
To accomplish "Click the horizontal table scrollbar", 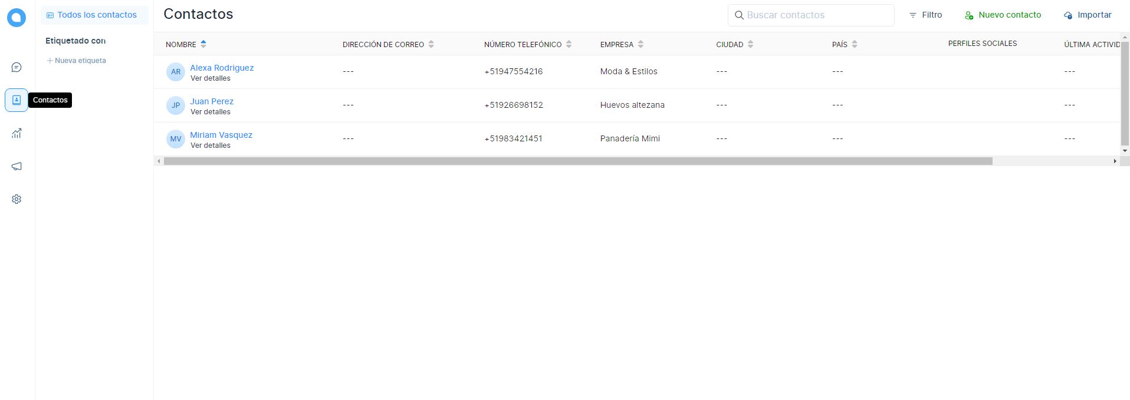I will (578, 161).
